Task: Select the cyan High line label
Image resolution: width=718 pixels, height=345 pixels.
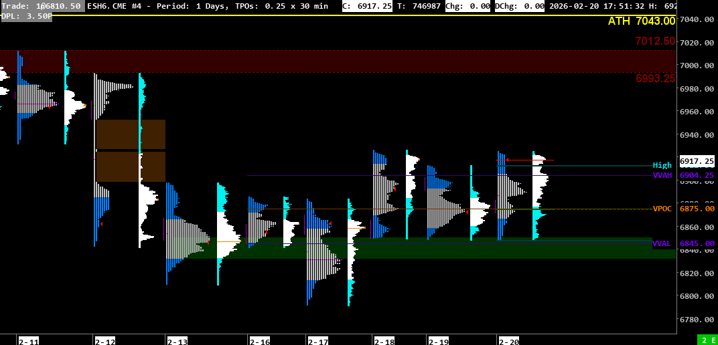Action: (x=662, y=165)
